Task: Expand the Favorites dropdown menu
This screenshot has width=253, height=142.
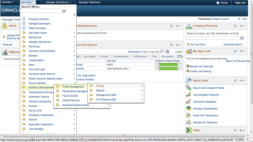Action: pyautogui.click(x=8, y=2)
